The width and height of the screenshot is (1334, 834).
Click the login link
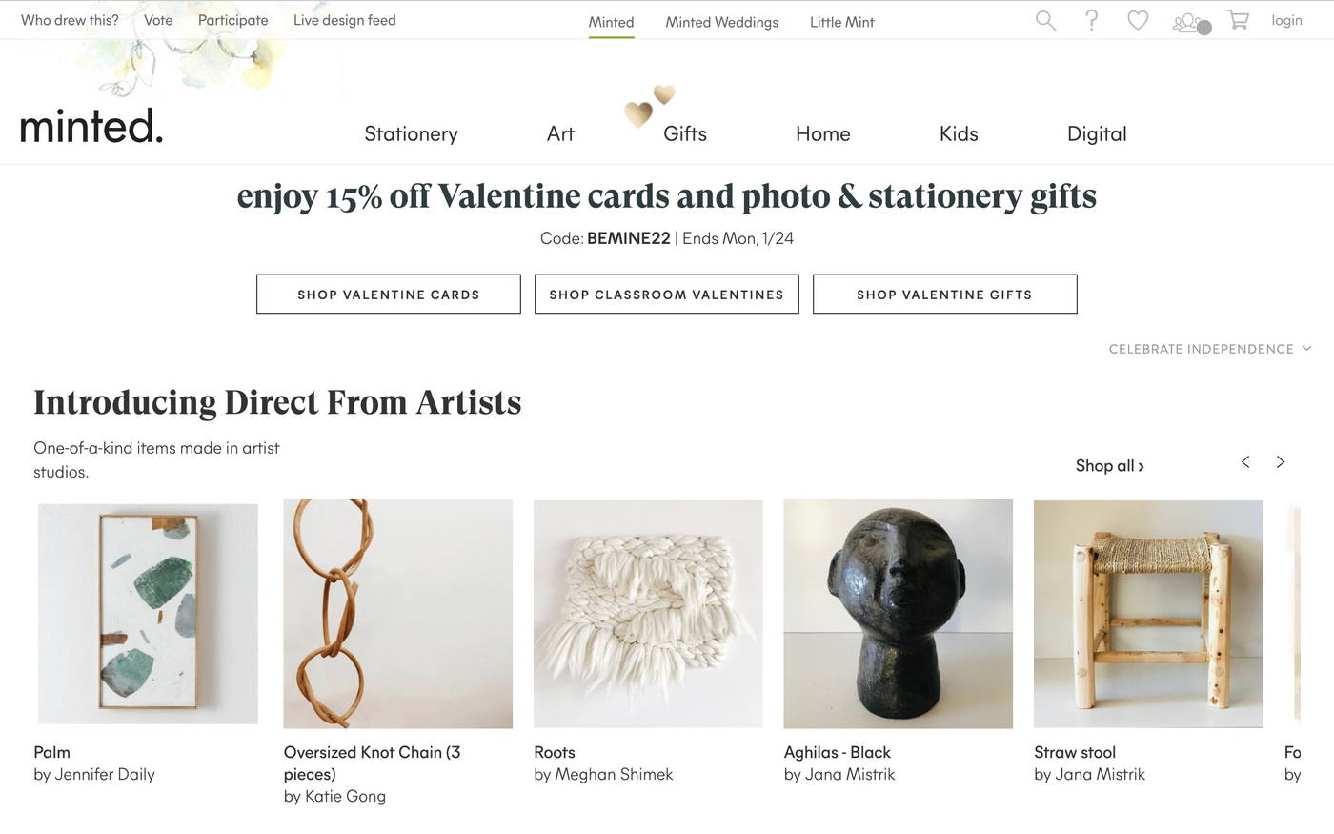coord(1286,20)
